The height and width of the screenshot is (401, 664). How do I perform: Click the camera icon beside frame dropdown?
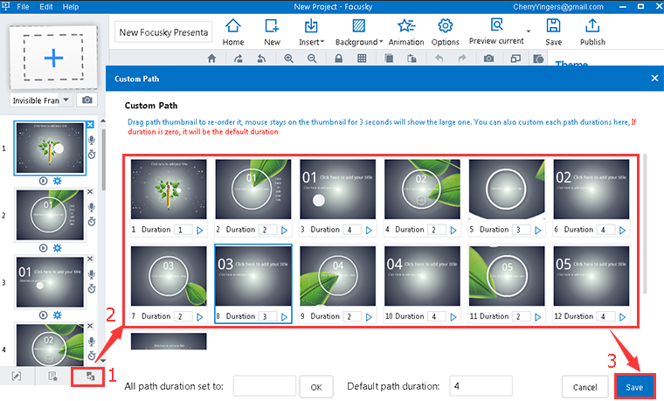[86, 100]
